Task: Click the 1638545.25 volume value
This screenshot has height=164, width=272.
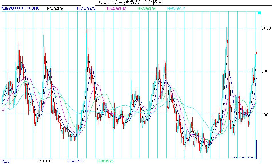Action: click(105, 161)
